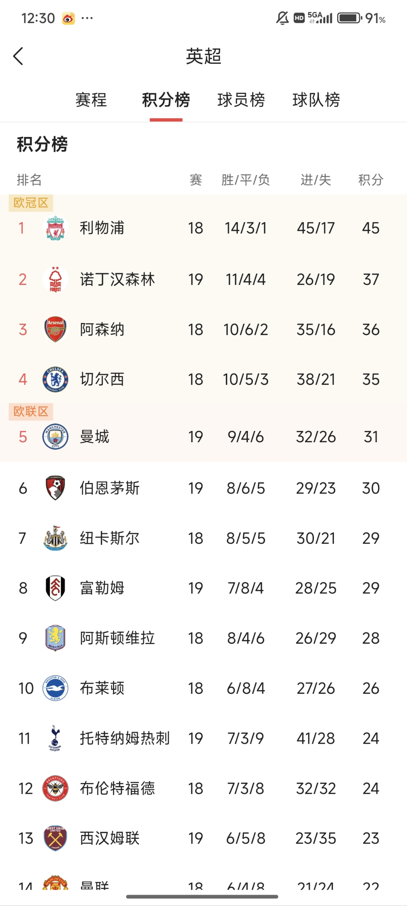407x906 pixels.
Task: Open 富勒姆 team details
Action: tap(103, 588)
